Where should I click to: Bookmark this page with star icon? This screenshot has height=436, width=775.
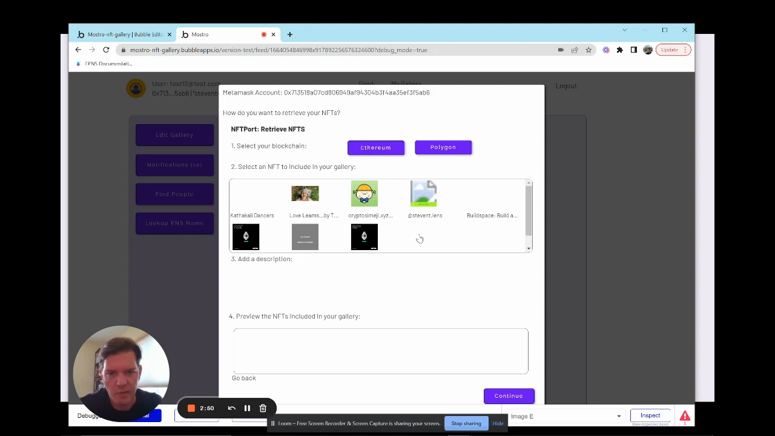pos(589,50)
